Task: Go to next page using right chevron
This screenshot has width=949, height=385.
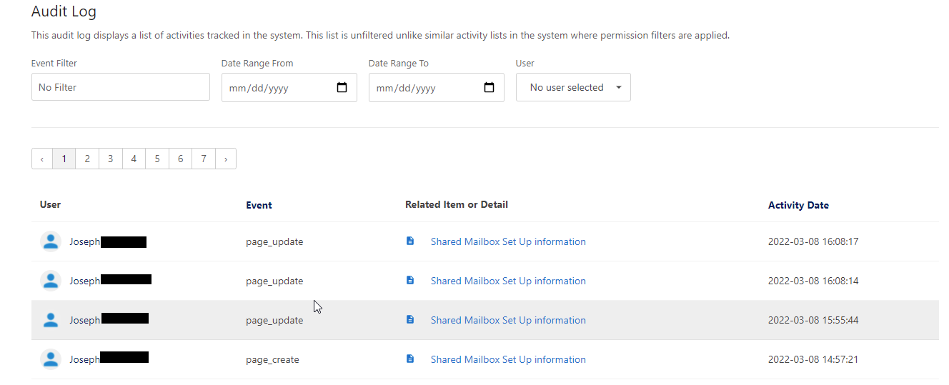Action: pyautogui.click(x=226, y=159)
